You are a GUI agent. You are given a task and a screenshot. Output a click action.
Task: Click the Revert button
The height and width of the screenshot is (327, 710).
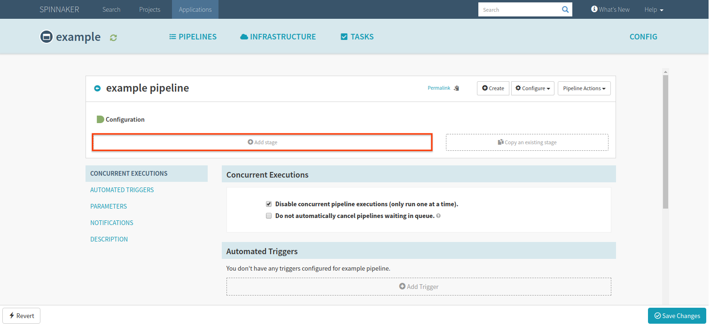[22, 316]
